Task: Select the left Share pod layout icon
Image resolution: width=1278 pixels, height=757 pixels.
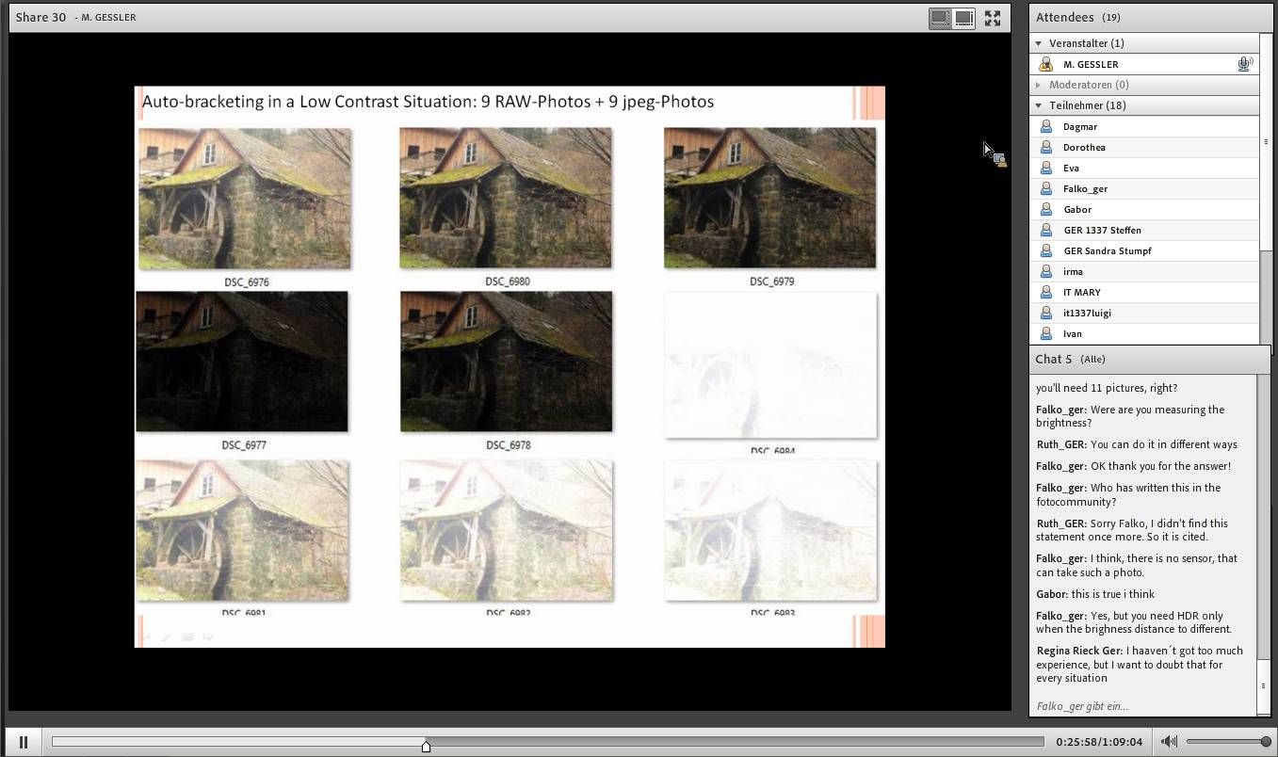Action: point(939,18)
